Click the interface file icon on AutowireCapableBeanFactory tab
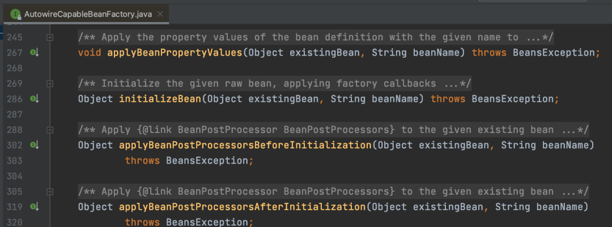The height and width of the screenshot is (227, 612). (16, 14)
